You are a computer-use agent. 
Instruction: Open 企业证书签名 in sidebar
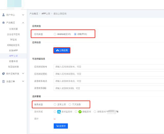(13, 34)
